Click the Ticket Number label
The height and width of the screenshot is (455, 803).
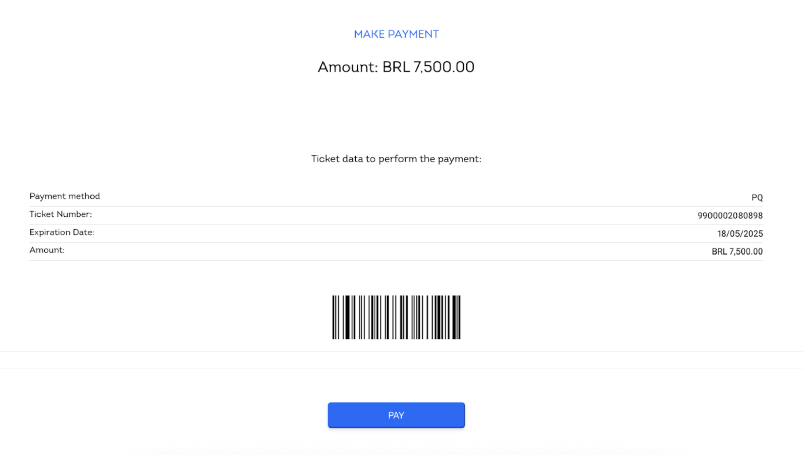[60, 214]
